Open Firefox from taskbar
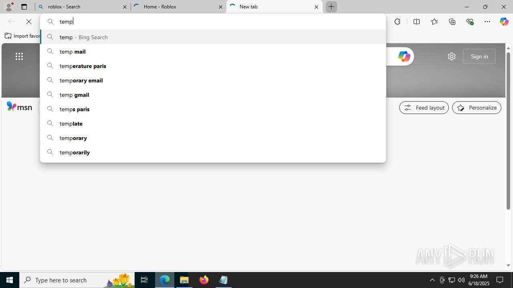513x288 pixels. [x=204, y=280]
